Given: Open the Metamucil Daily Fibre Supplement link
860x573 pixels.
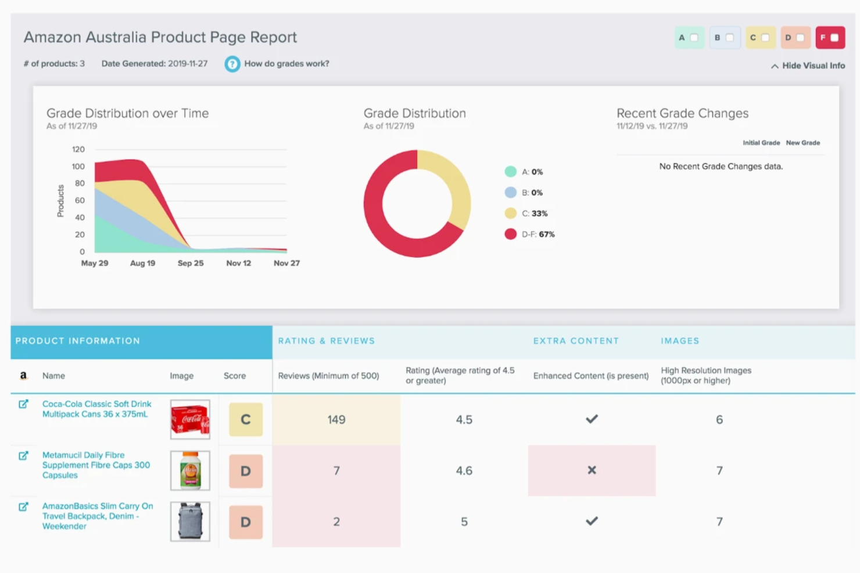Looking at the screenshot, I should (x=95, y=465).
